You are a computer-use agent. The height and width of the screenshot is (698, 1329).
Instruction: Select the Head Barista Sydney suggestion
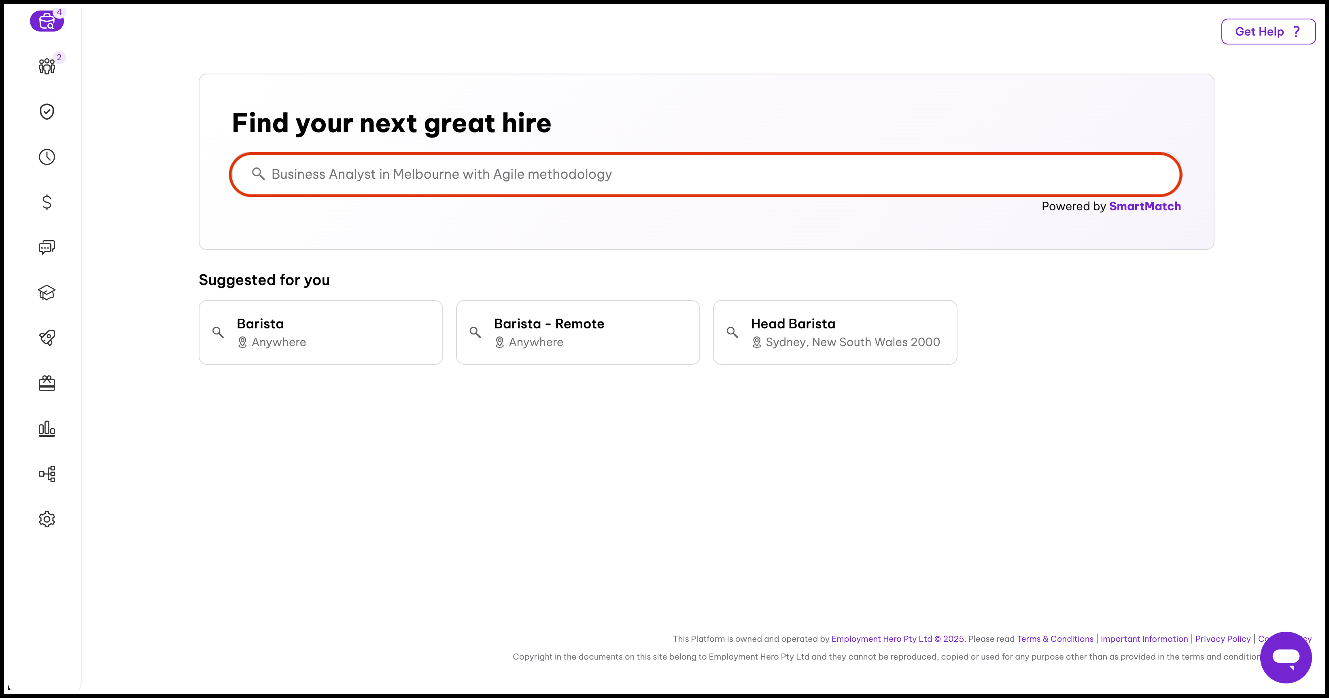[x=834, y=332]
